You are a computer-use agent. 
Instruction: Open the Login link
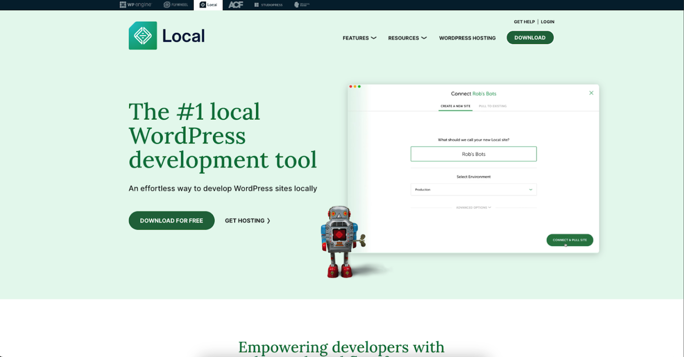click(547, 21)
